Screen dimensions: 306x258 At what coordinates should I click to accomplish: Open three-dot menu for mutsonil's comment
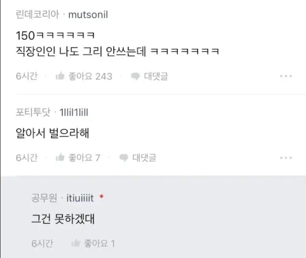[286, 76]
